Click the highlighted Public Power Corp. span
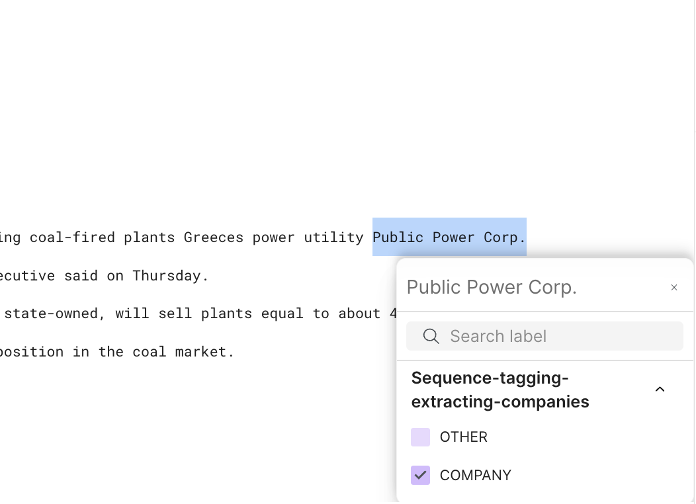 [x=449, y=237]
